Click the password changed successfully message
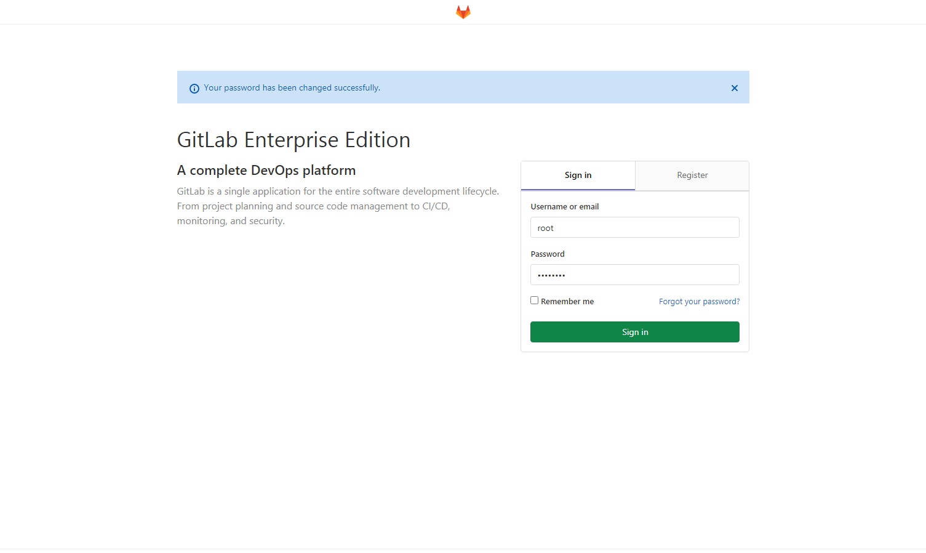This screenshot has width=926, height=553. coord(292,88)
